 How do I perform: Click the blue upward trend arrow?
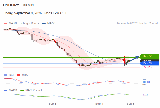coord(135,58)
